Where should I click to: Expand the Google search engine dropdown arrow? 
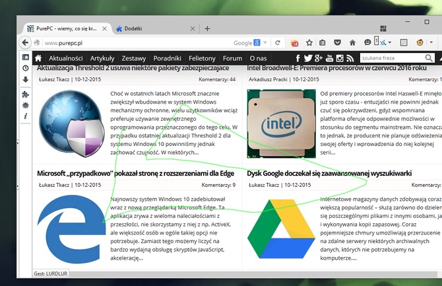point(265,43)
